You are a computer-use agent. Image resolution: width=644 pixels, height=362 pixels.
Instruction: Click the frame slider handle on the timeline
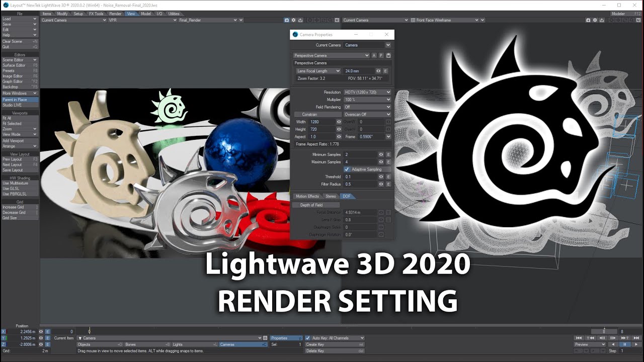pyautogui.click(x=604, y=331)
